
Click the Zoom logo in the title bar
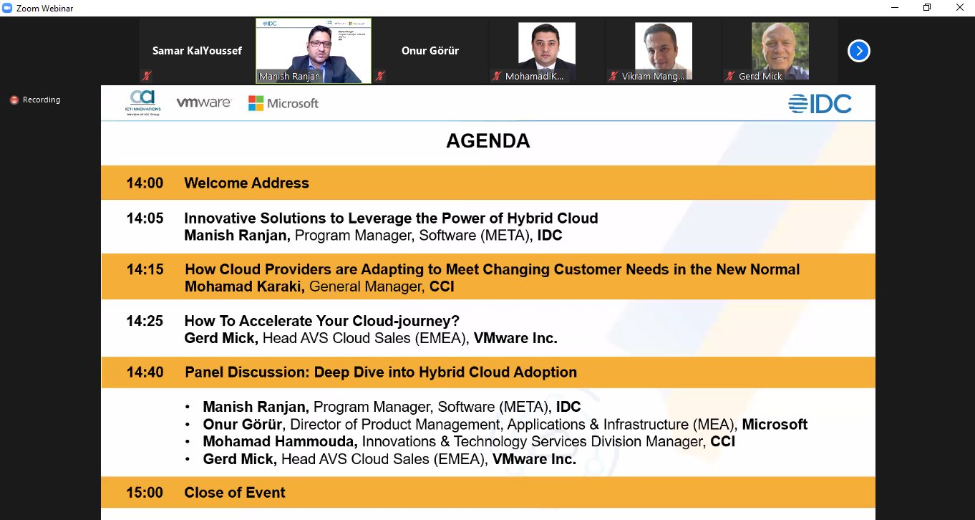click(x=8, y=8)
